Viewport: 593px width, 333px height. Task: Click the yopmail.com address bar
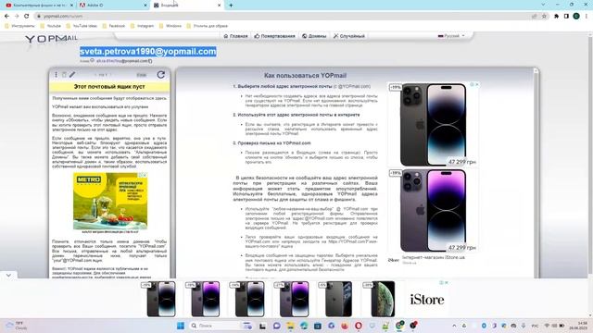(x=284, y=17)
